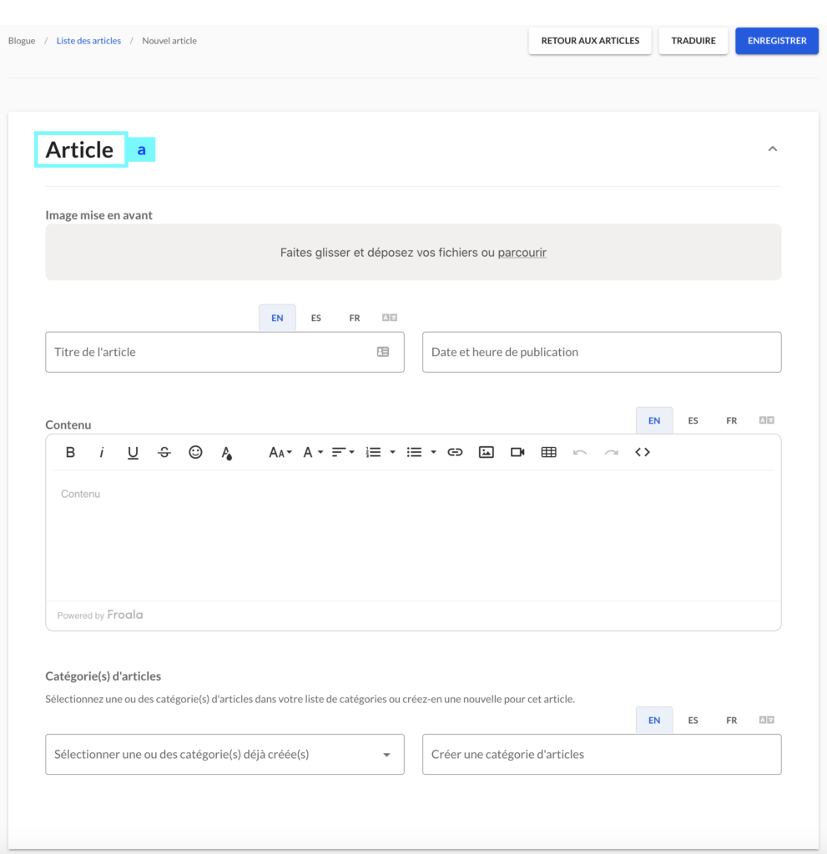827x854 pixels.
Task: Select FR tab above article title
Action: click(x=355, y=318)
